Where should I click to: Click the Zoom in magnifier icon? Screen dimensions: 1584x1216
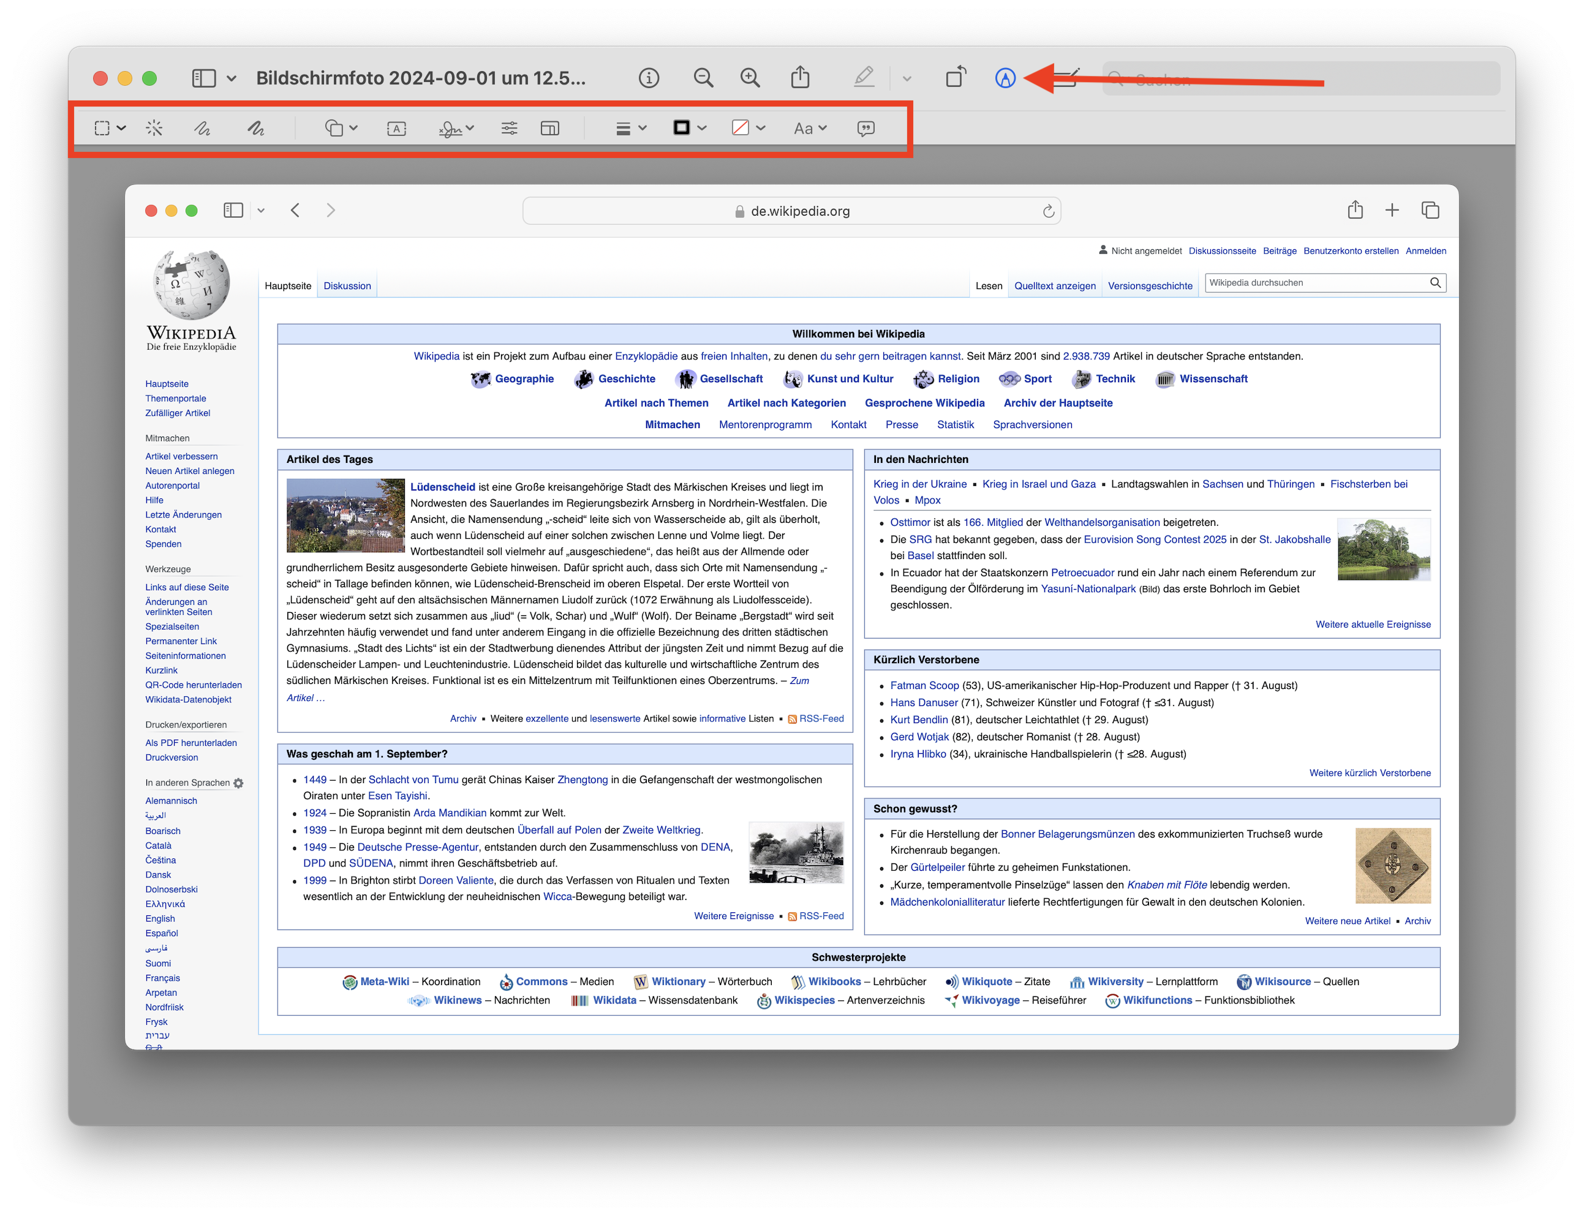coord(750,77)
